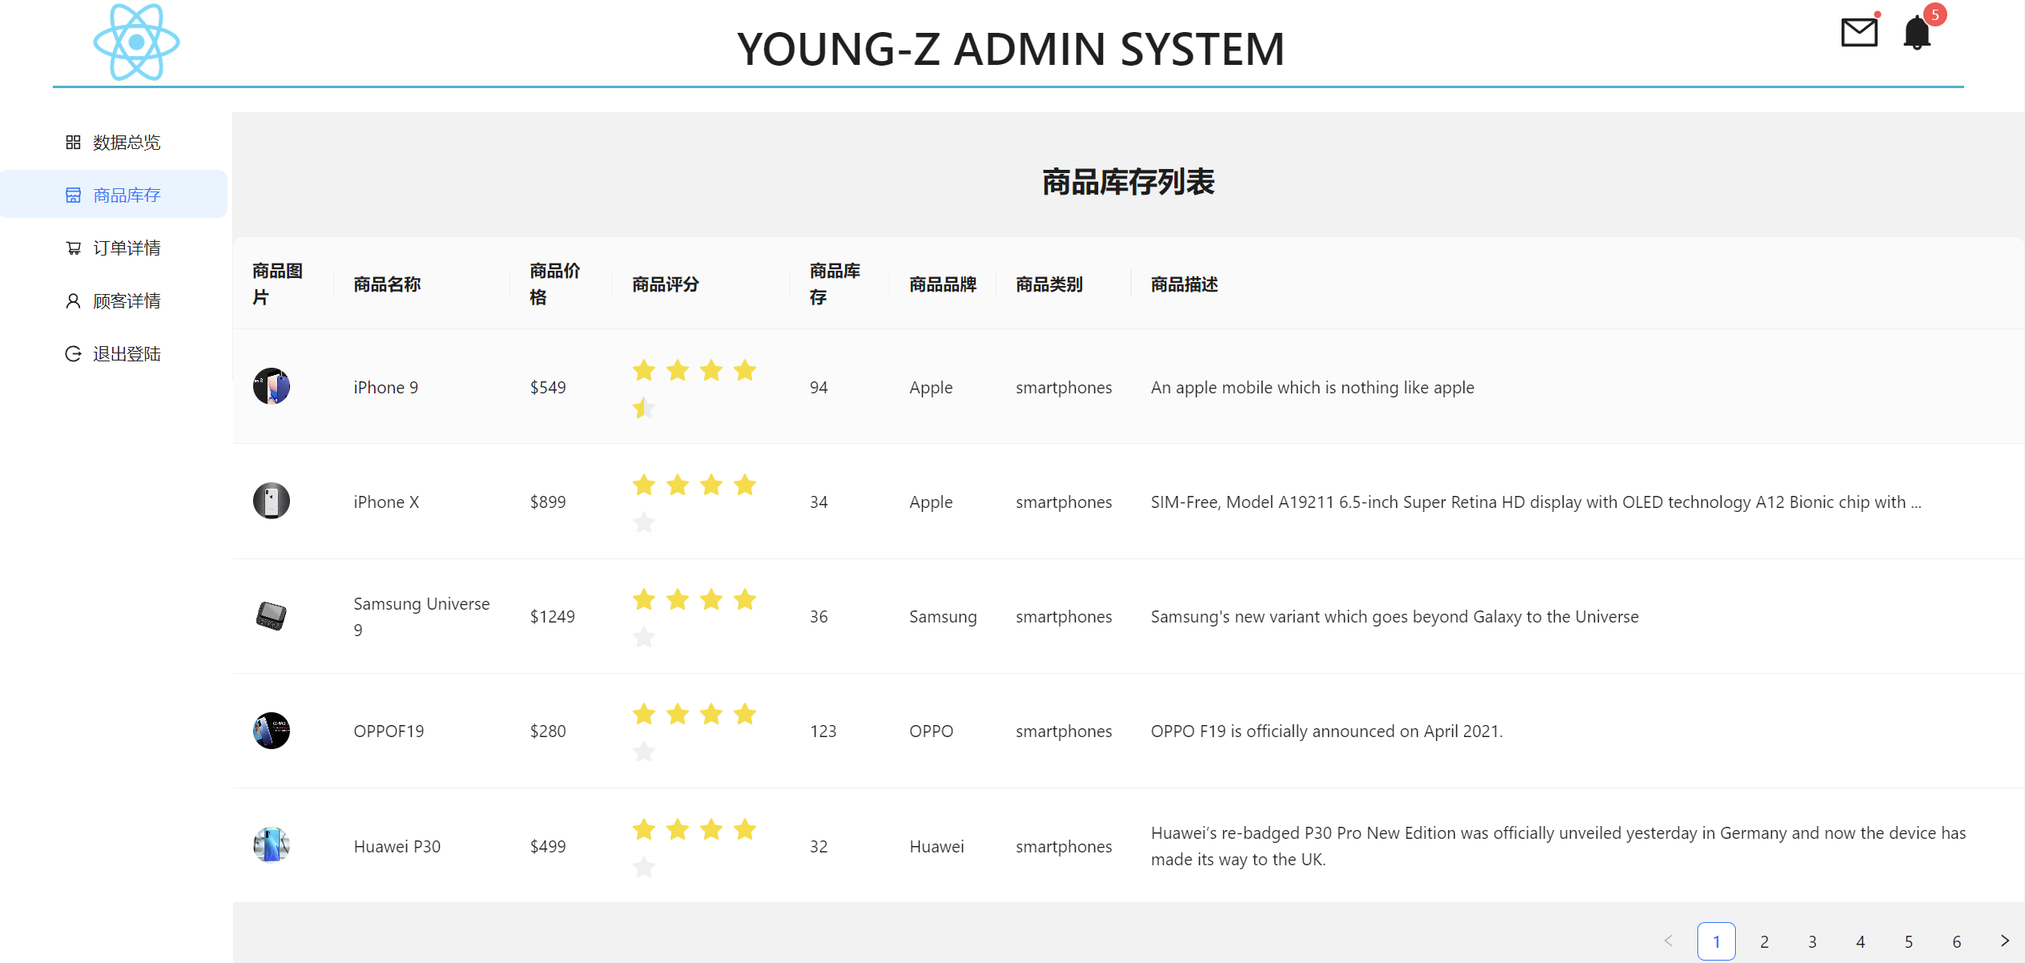This screenshot has height=963, width=2025.
Task: Click Huawei P30 product image
Action: [272, 845]
